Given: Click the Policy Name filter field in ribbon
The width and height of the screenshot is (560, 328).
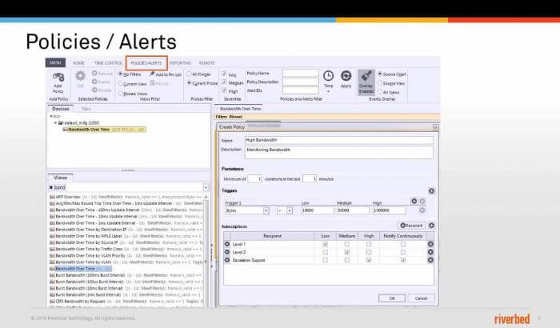Looking at the screenshot, I should (300, 74).
